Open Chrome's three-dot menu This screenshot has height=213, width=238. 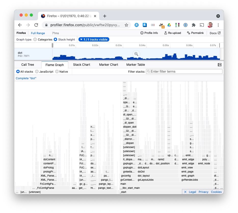coord(218,25)
